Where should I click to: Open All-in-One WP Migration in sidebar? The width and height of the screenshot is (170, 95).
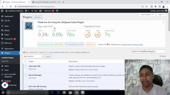pyautogui.click(x=10, y=75)
